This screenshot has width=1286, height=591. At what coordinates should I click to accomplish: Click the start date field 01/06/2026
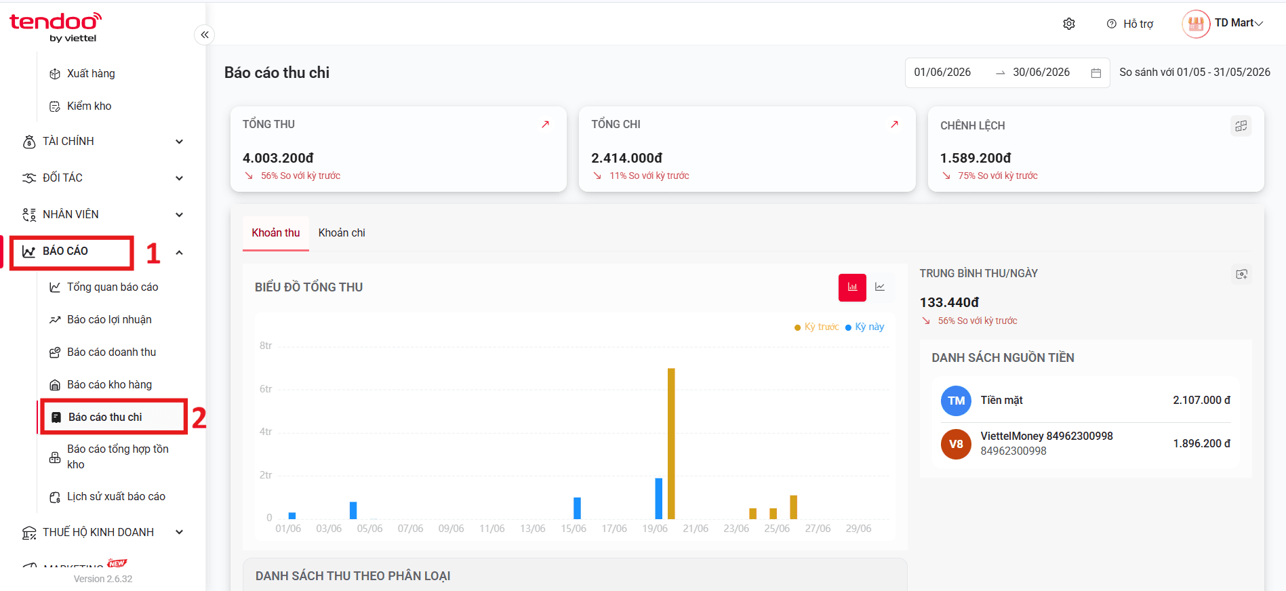(x=942, y=73)
